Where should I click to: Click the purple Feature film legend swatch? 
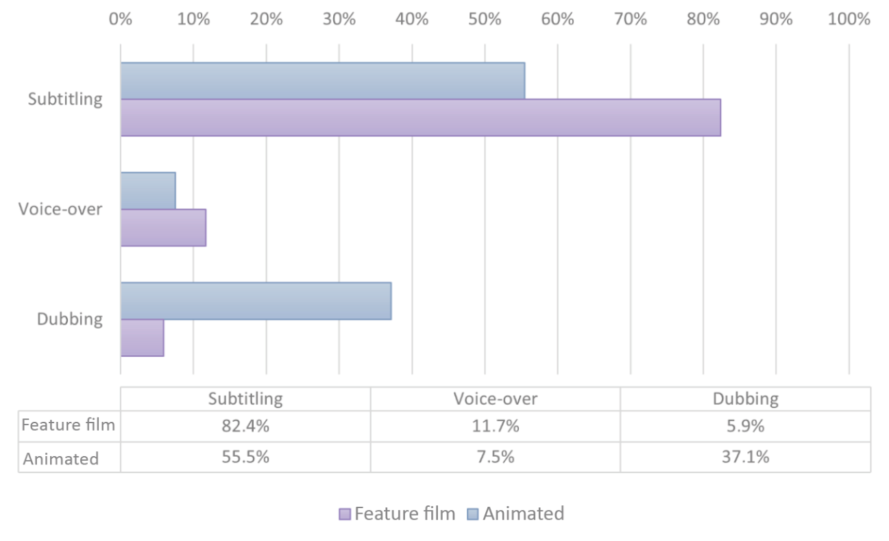pos(345,514)
